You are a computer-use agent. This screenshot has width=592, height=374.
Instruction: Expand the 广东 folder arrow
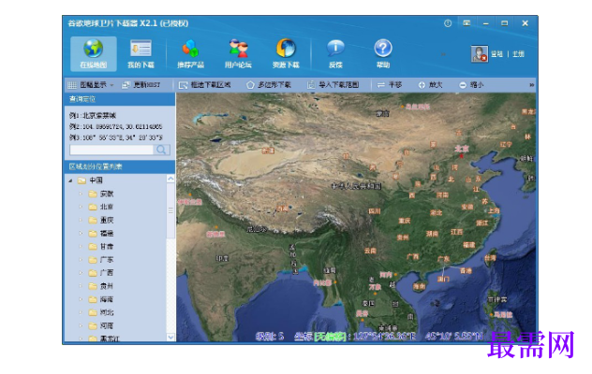[x=81, y=260]
